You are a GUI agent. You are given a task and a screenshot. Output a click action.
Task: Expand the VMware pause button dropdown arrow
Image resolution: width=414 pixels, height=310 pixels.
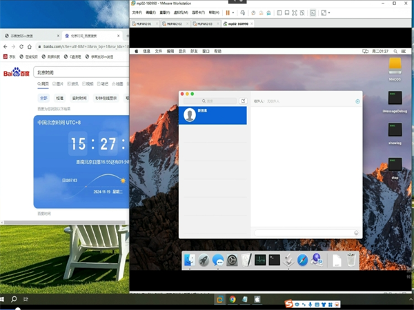click(233, 12)
